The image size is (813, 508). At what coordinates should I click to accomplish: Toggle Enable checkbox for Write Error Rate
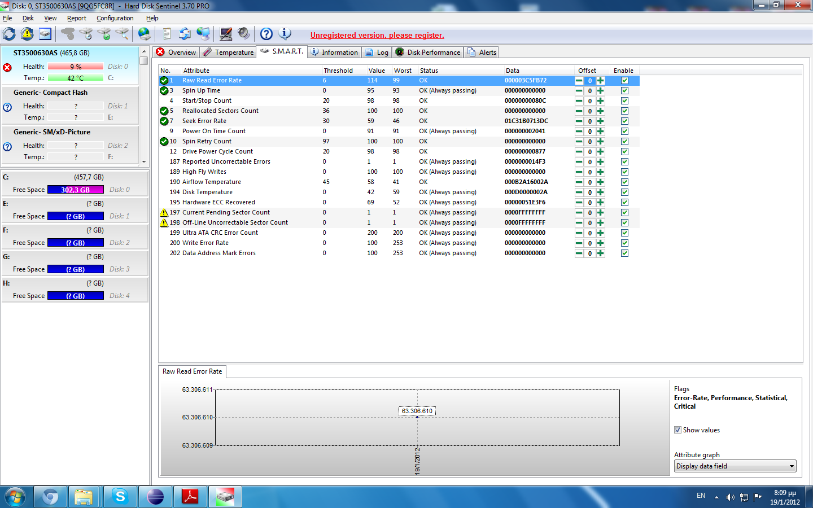click(x=624, y=243)
